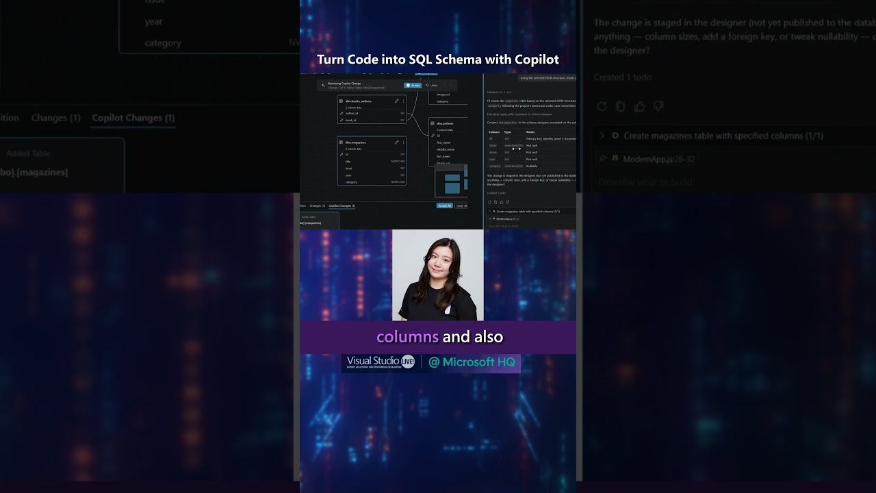Click the table icon beside dbo.authors
The height and width of the screenshot is (493, 876).
click(433, 123)
